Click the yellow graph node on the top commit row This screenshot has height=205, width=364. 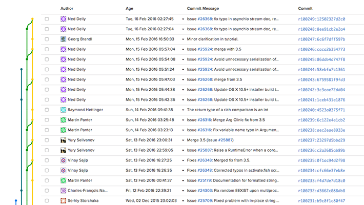pyautogui.click(x=32, y=19)
